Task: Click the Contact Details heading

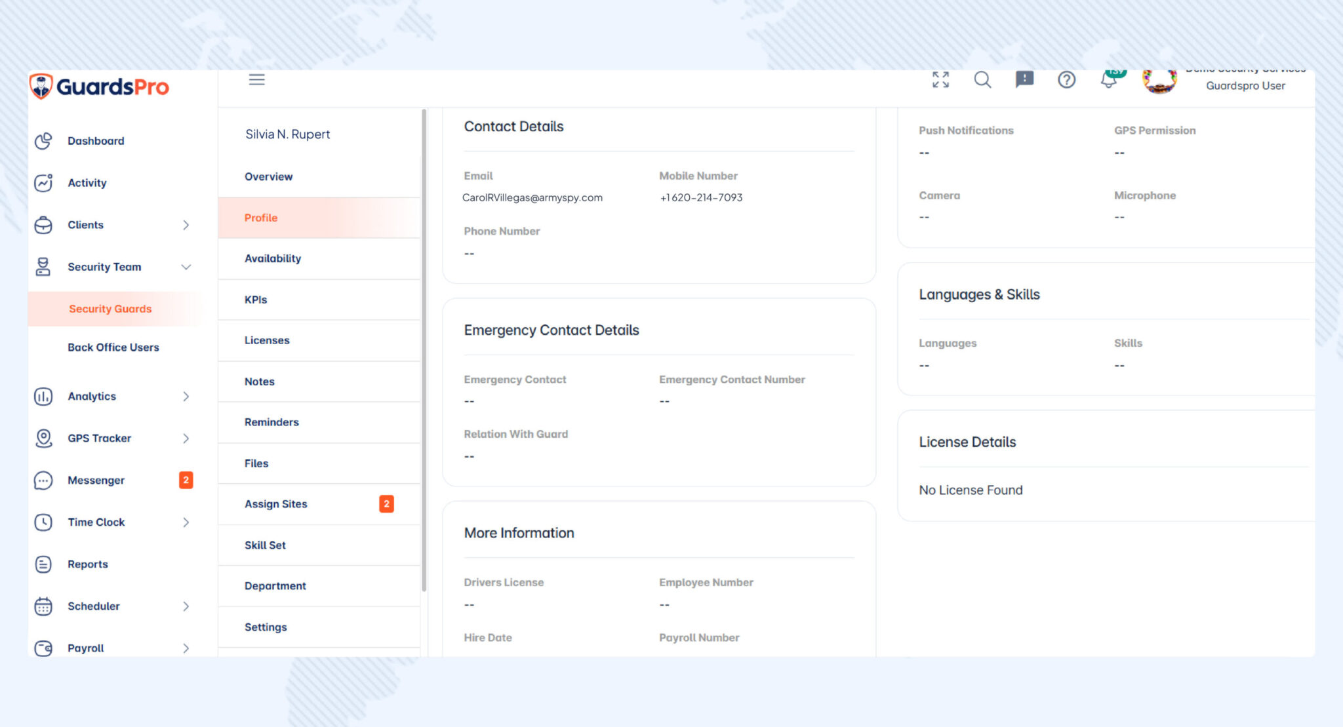Action: pos(513,127)
